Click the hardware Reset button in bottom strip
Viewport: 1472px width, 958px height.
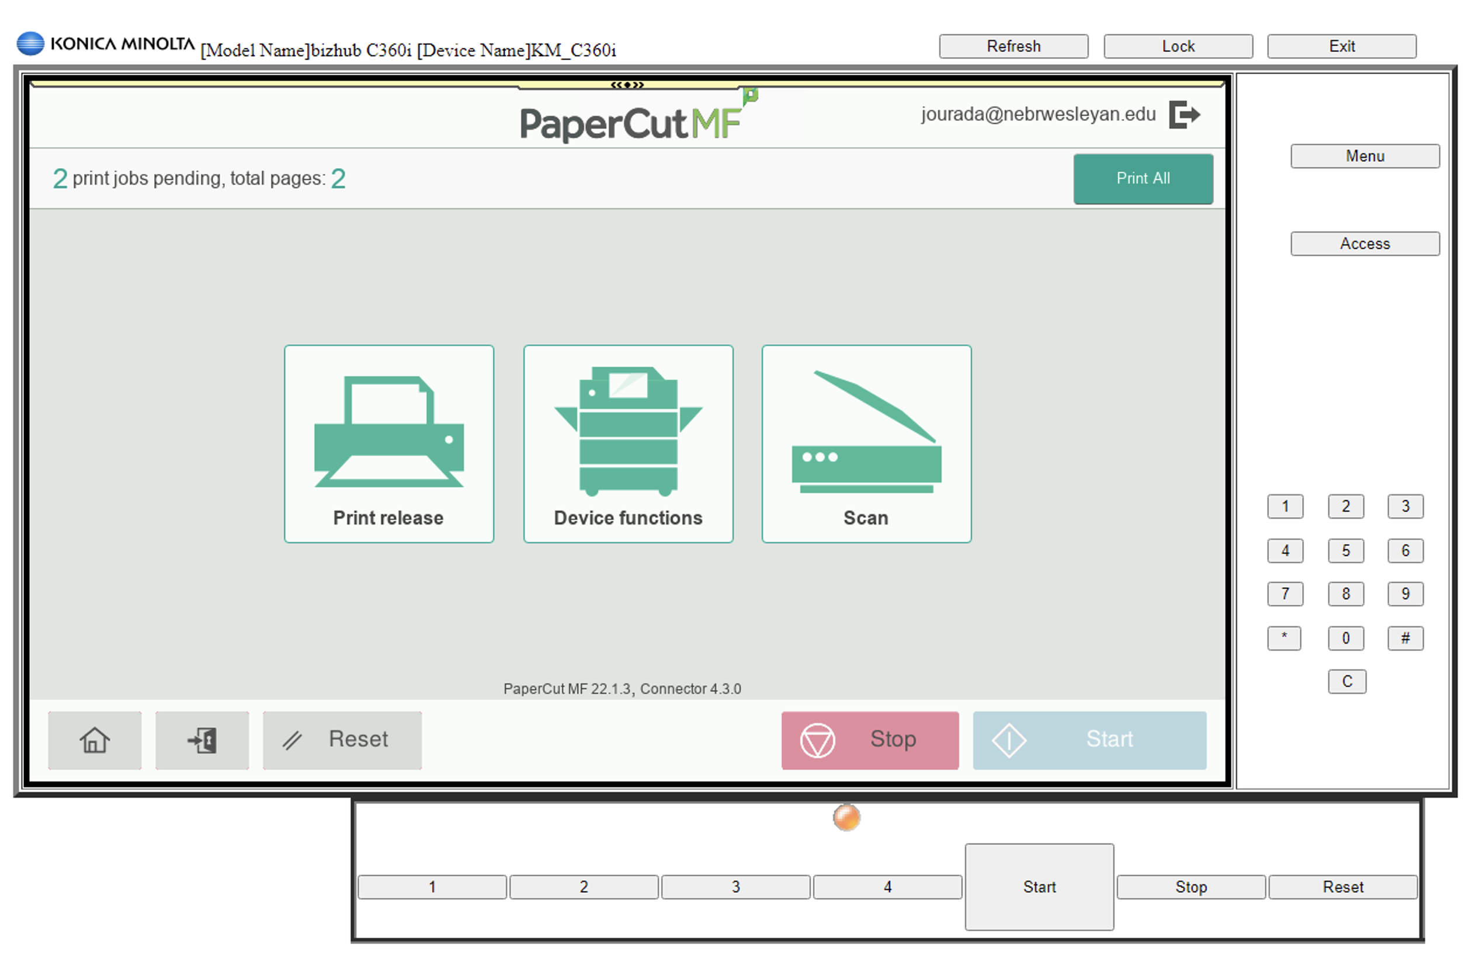click(x=1343, y=887)
